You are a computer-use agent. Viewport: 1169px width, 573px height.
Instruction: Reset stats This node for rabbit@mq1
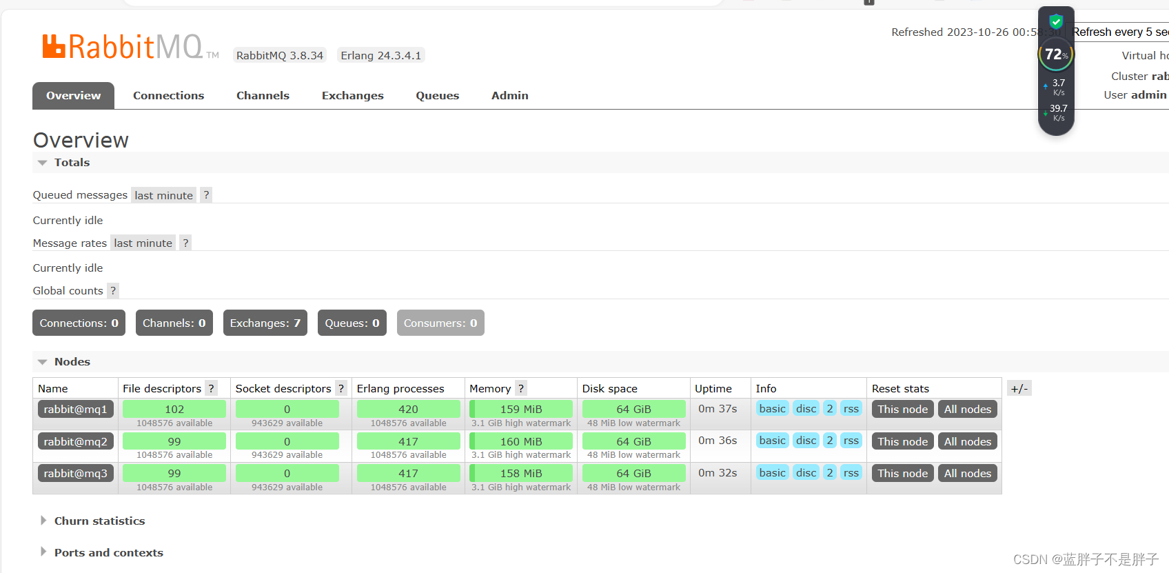pyautogui.click(x=902, y=410)
